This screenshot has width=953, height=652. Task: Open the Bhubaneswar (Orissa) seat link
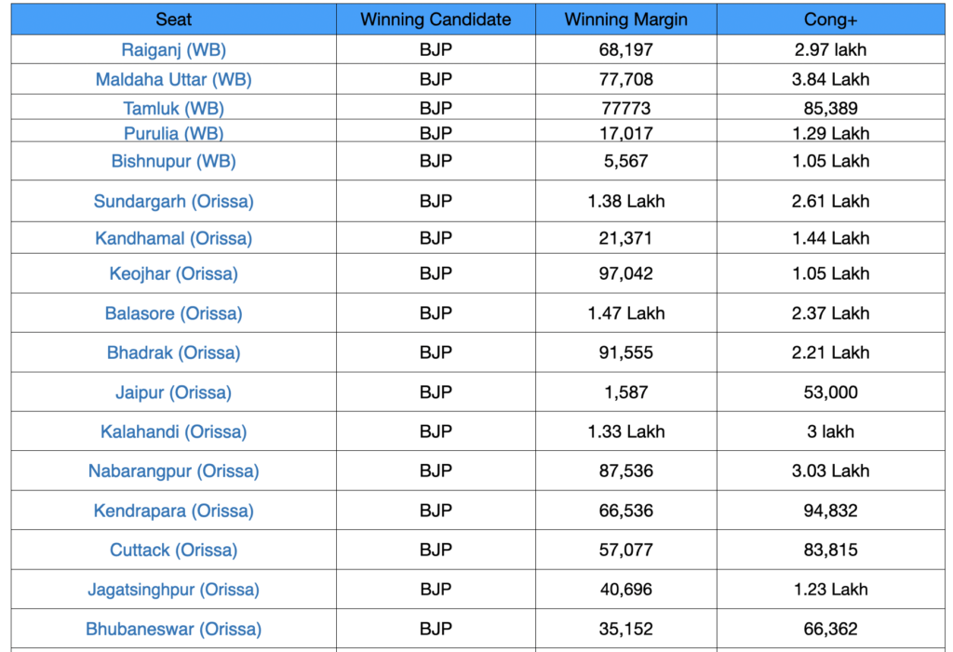pos(174,629)
